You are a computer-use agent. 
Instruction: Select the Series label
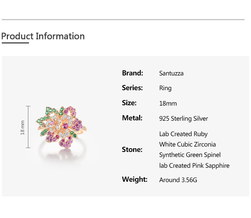click(x=132, y=88)
